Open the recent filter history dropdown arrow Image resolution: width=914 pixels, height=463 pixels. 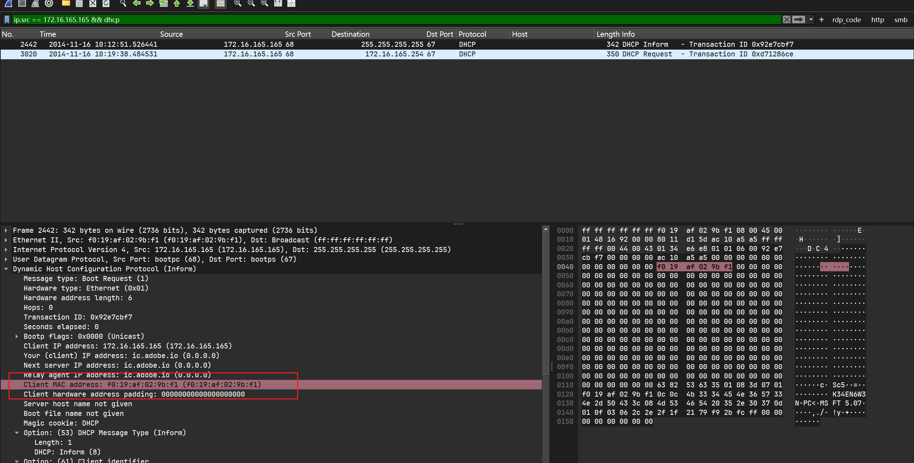(x=811, y=20)
